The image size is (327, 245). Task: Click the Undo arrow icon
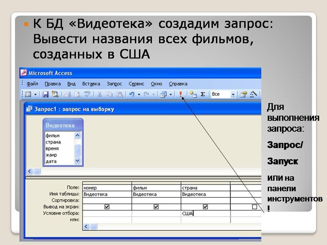(x=131, y=94)
